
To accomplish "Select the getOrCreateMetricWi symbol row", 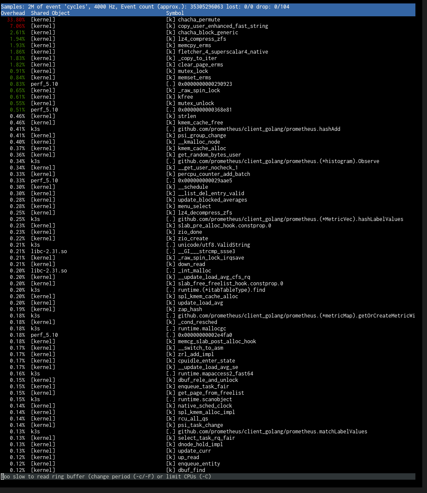I will pyautogui.click(x=208, y=316).
